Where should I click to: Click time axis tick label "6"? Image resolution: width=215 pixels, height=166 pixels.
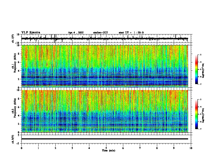(123, 148)
